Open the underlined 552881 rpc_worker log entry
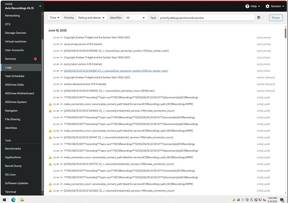 [116, 71]
